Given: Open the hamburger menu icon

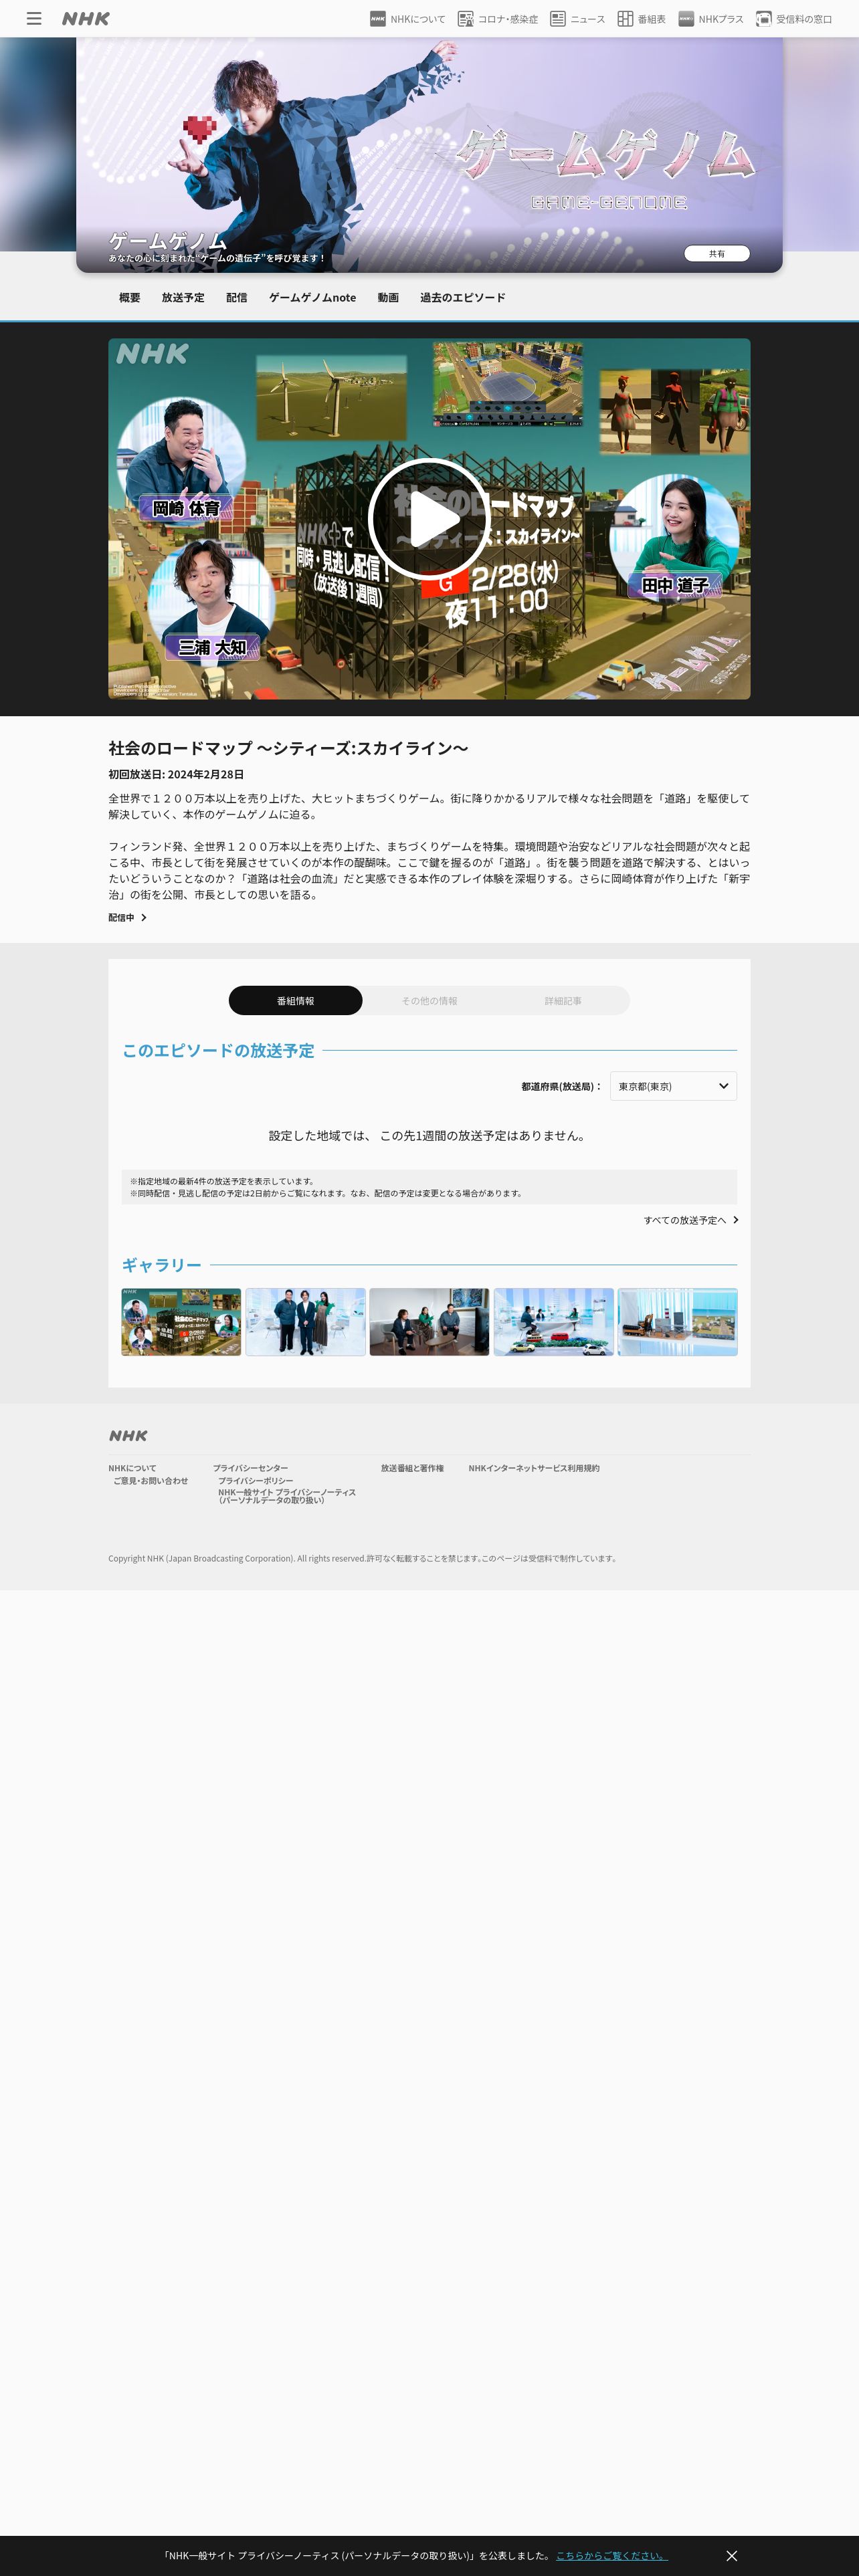Looking at the screenshot, I should coord(34,19).
